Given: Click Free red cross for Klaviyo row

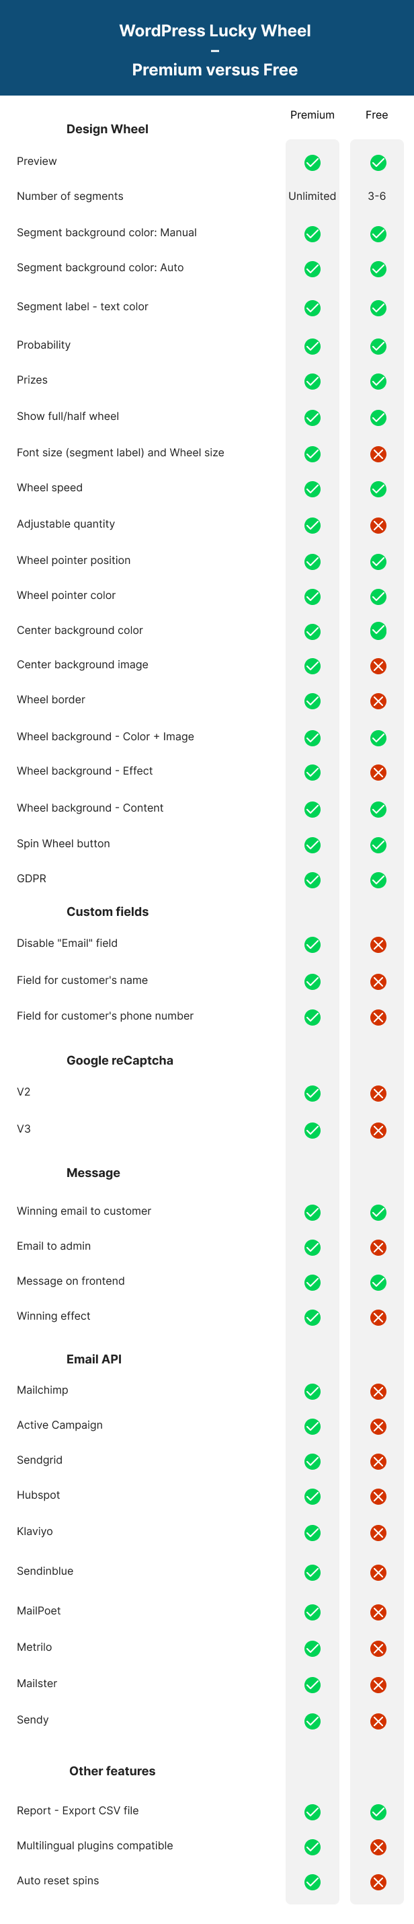Looking at the screenshot, I should tap(378, 1532).
